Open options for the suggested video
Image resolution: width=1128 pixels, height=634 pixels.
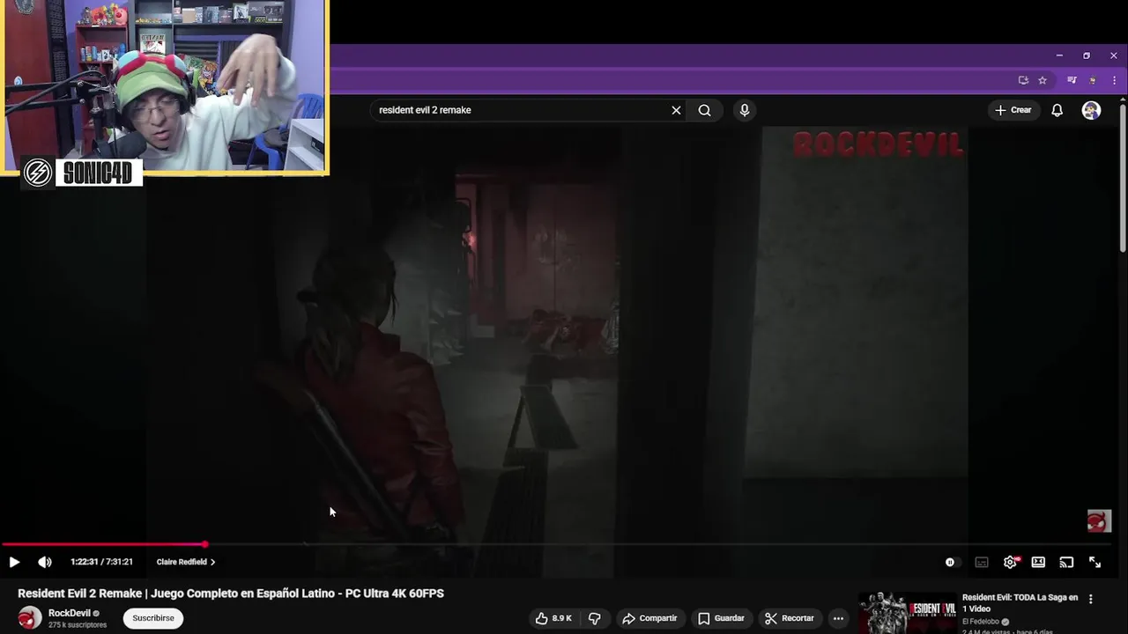click(1090, 599)
